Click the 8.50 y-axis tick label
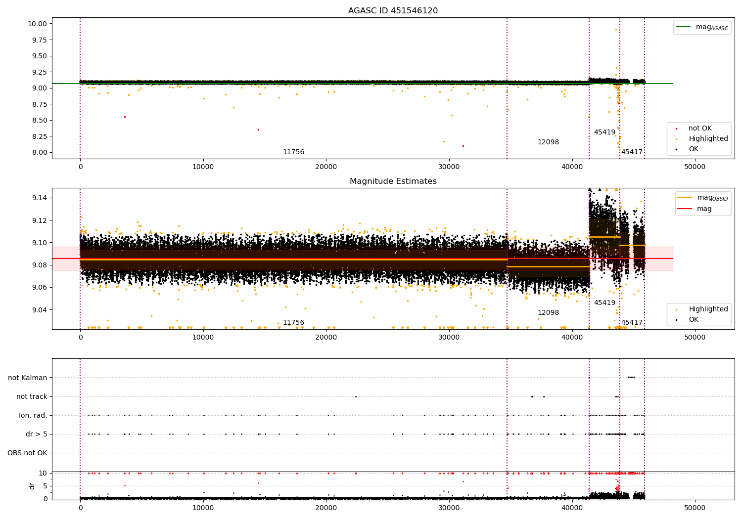The width and height of the screenshot is (742, 519). 39,121
